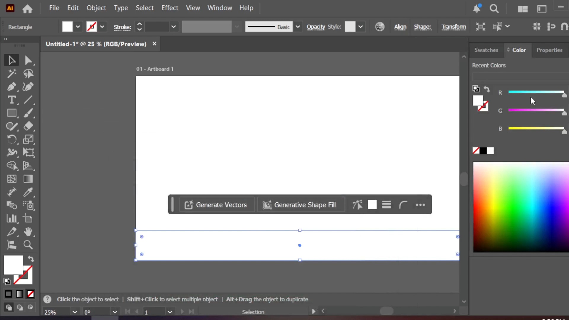The width and height of the screenshot is (569, 320).
Task: Open the Opacity panel link
Action: click(316, 27)
